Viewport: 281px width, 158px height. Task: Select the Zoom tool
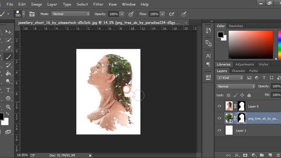(x=8, y=107)
